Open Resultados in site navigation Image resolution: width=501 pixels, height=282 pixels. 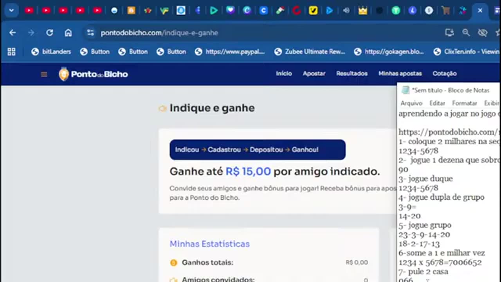click(x=352, y=74)
